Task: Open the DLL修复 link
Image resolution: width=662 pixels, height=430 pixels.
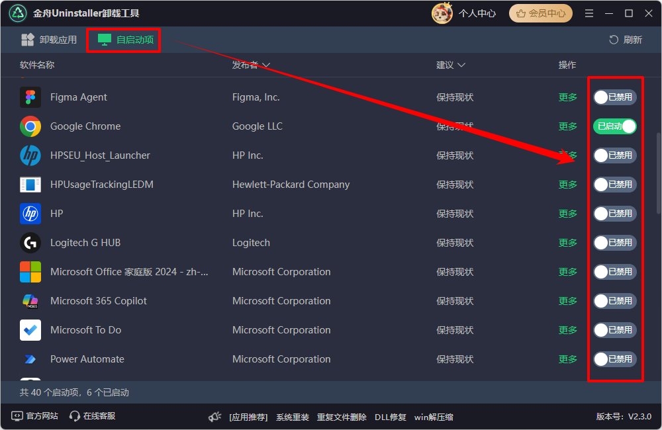Action: coord(391,417)
